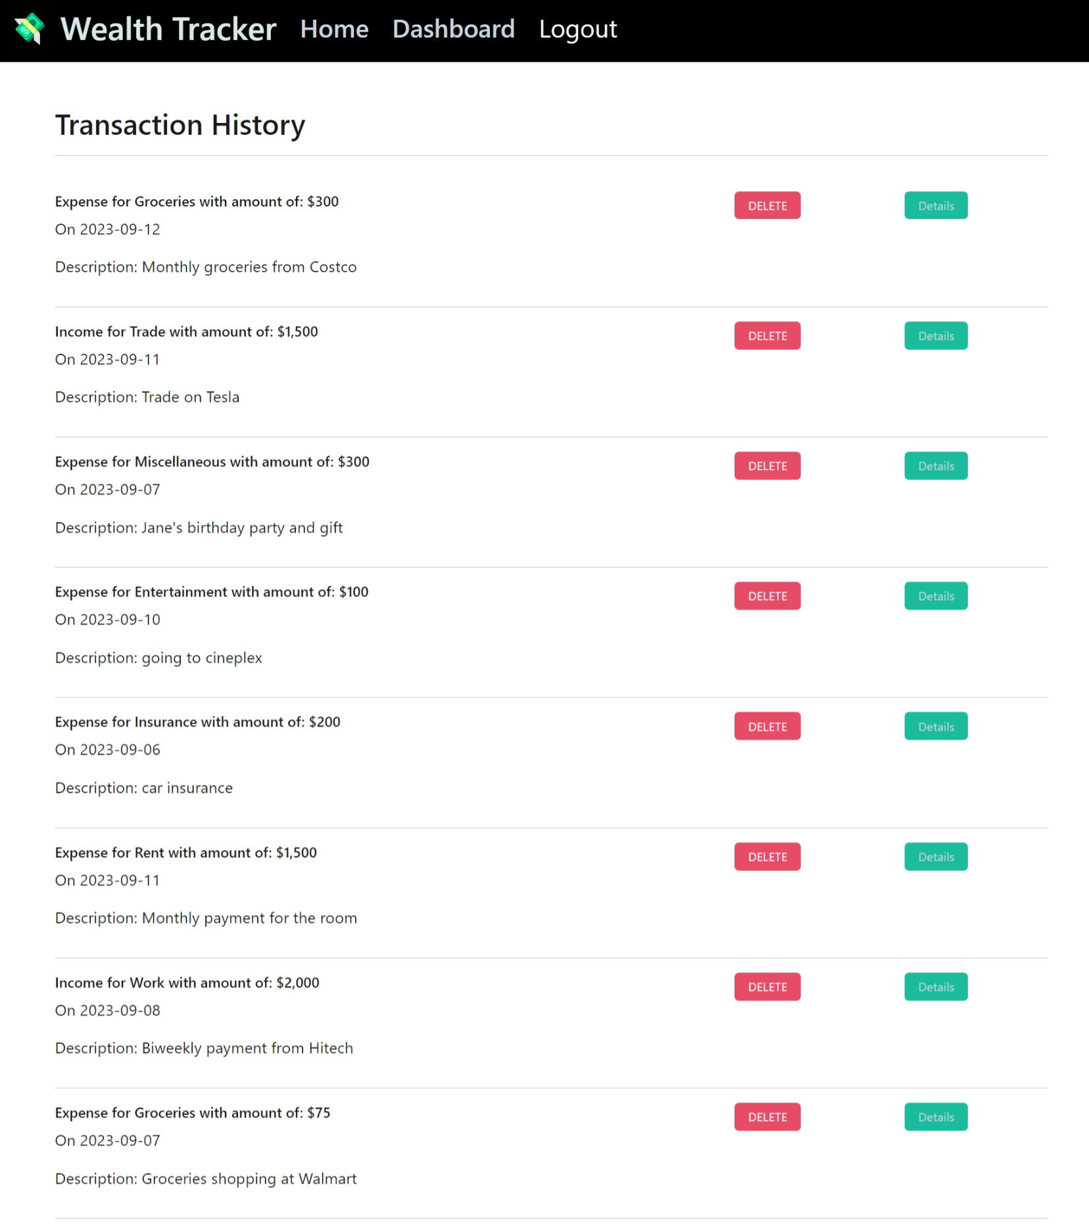Screen dimensions: 1089x1232
Task: Open the Dashboard page
Action: (x=453, y=29)
